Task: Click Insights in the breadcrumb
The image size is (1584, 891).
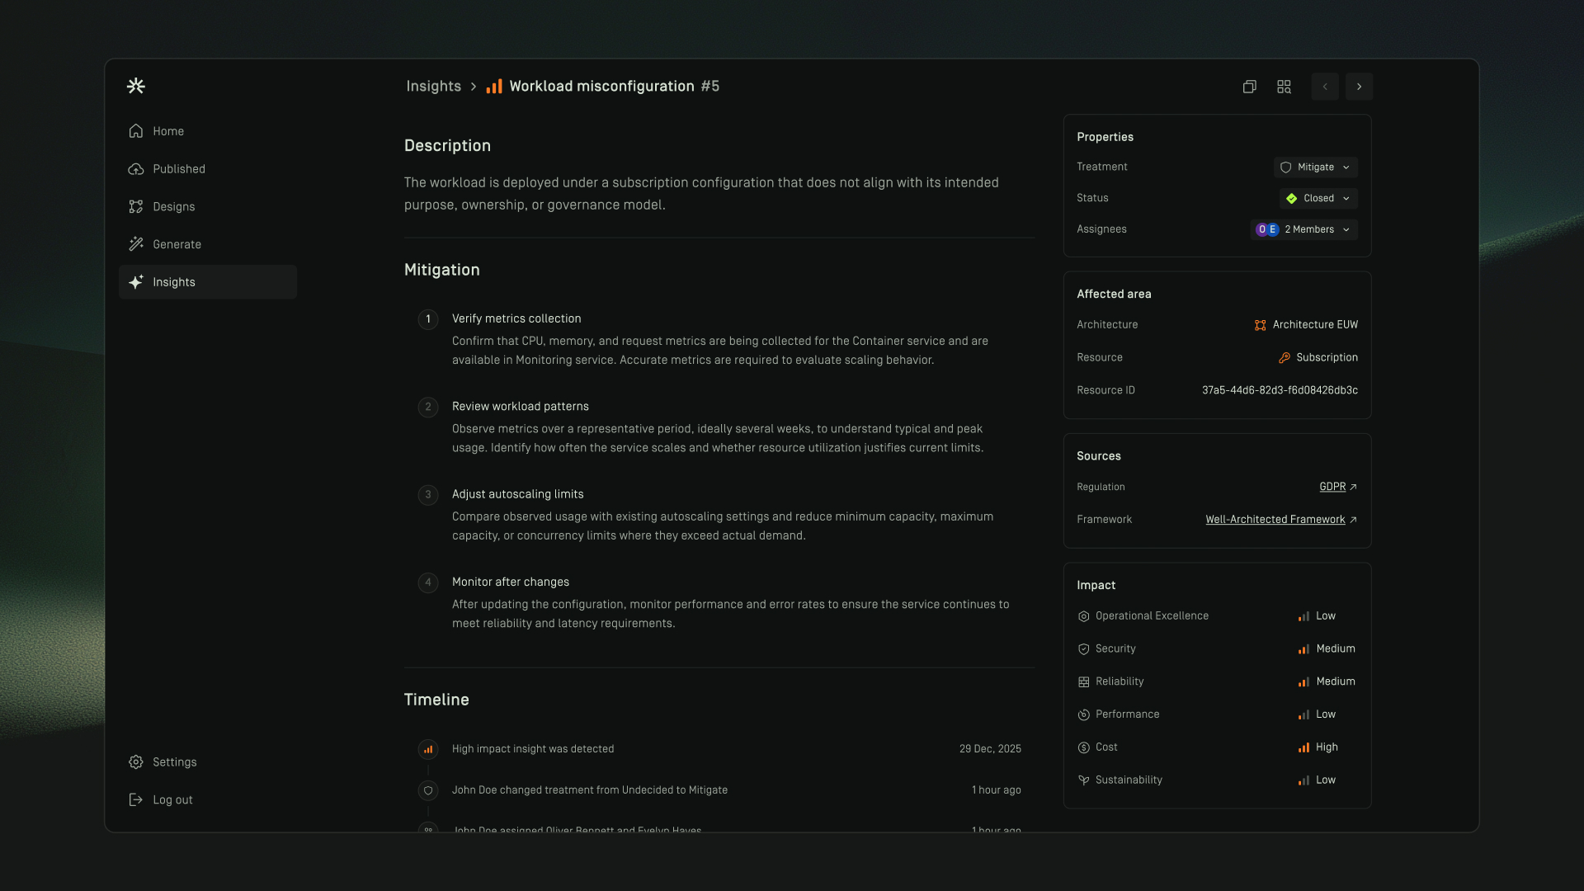Action: 433,87
